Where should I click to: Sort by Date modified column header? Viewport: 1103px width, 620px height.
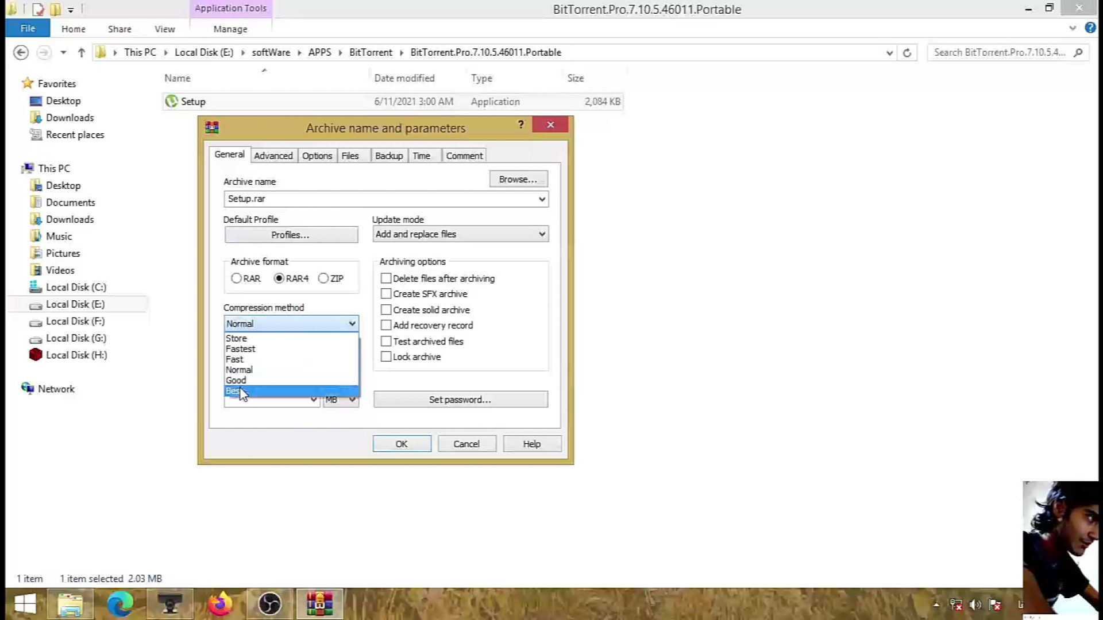click(404, 78)
